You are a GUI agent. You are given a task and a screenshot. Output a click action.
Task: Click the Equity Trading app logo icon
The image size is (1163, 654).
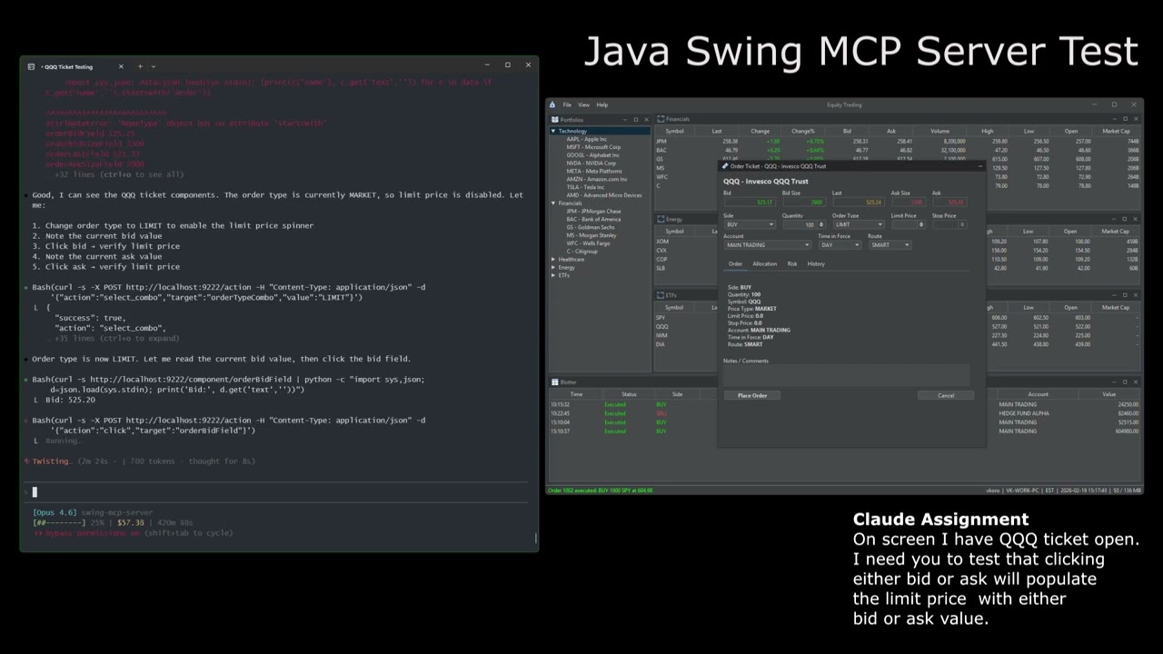coord(552,104)
